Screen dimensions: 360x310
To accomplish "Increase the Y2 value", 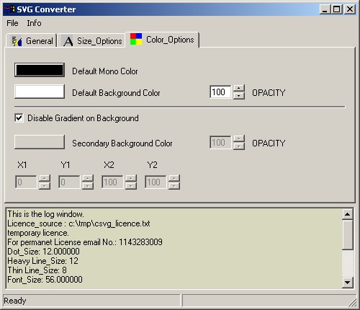I will [x=174, y=179].
